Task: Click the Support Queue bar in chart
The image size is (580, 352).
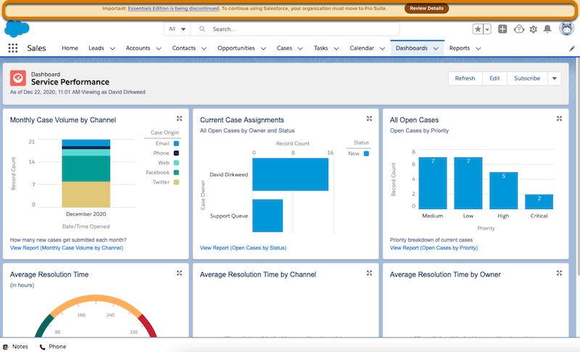Action: tap(268, 216)
